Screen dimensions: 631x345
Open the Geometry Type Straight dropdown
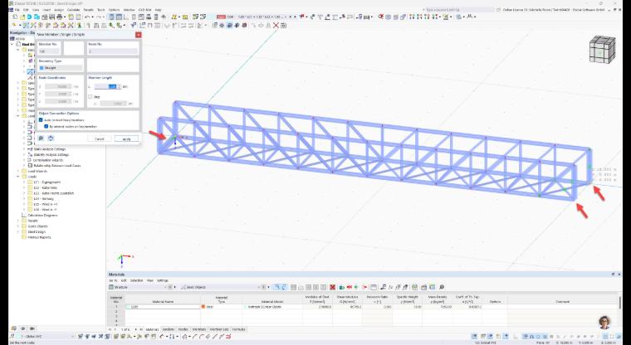(61, 68)
